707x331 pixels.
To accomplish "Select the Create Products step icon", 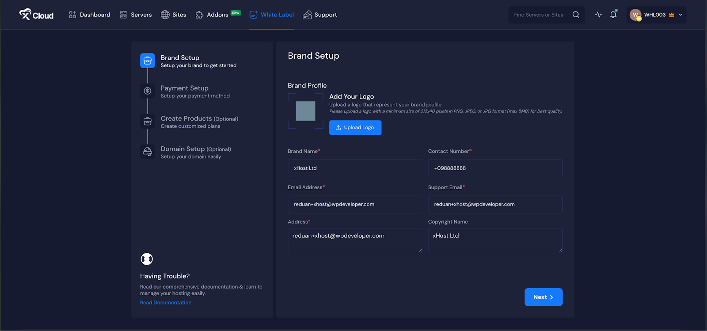I will point(148,122).
